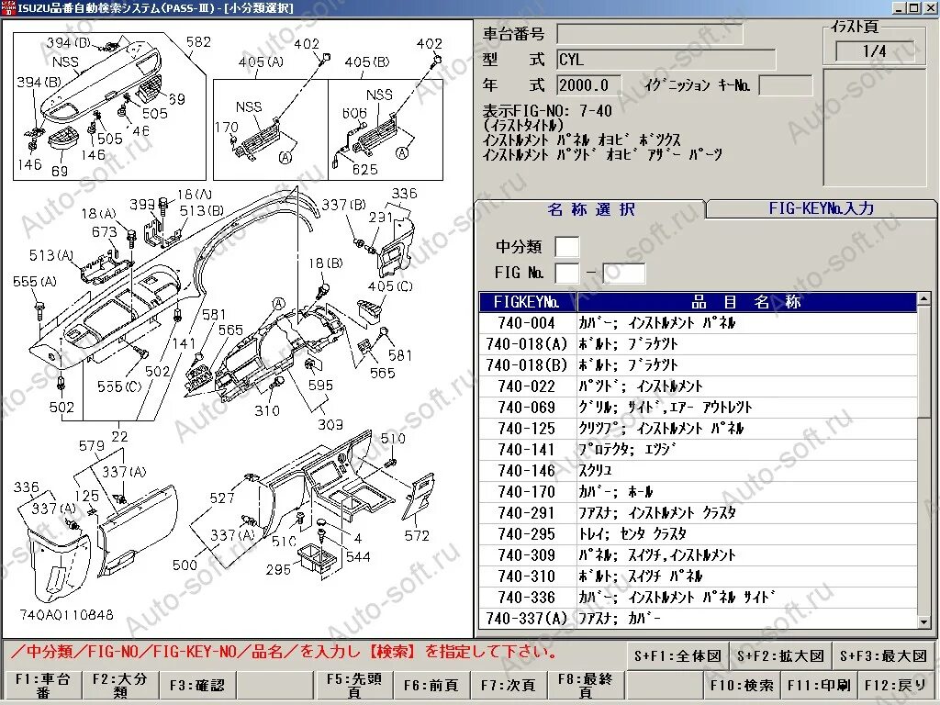Click the FIGKEYNo. column header

pyautogui.click(x=528, y=302)
